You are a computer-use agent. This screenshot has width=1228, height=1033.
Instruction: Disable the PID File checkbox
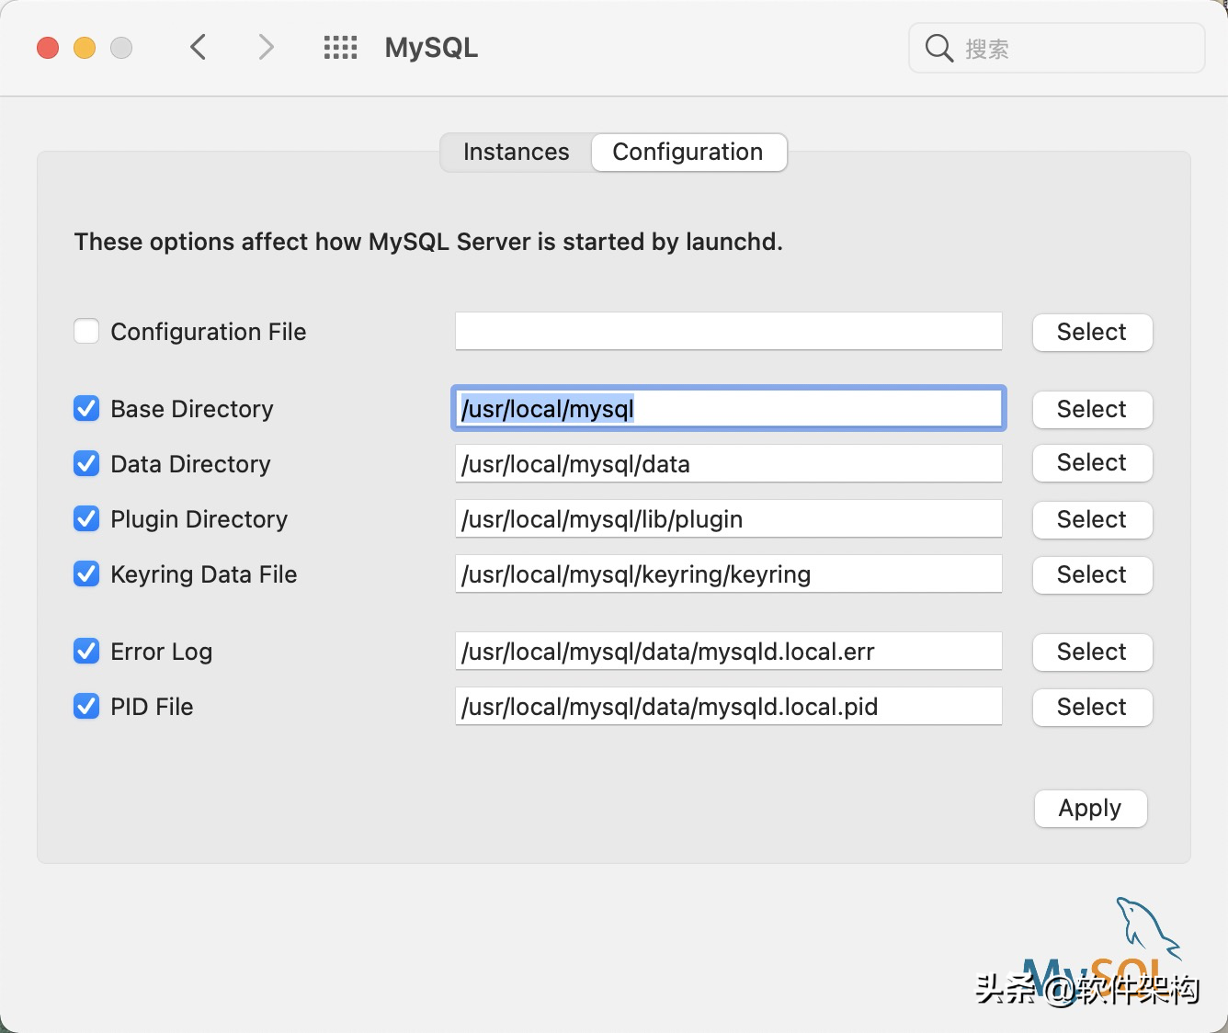coord(86,706)
